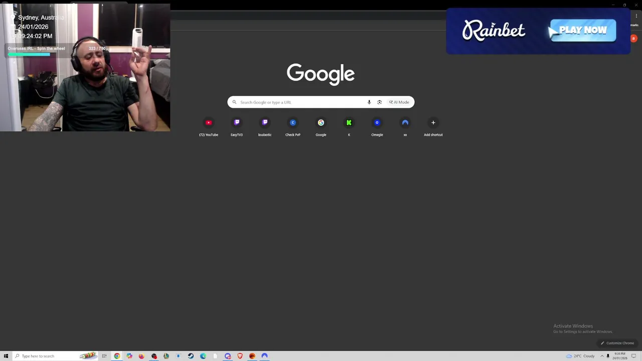The height and width of the screenshot is (361, 642).
Task: Click the Type here to search box
Action: click(55, 356)
